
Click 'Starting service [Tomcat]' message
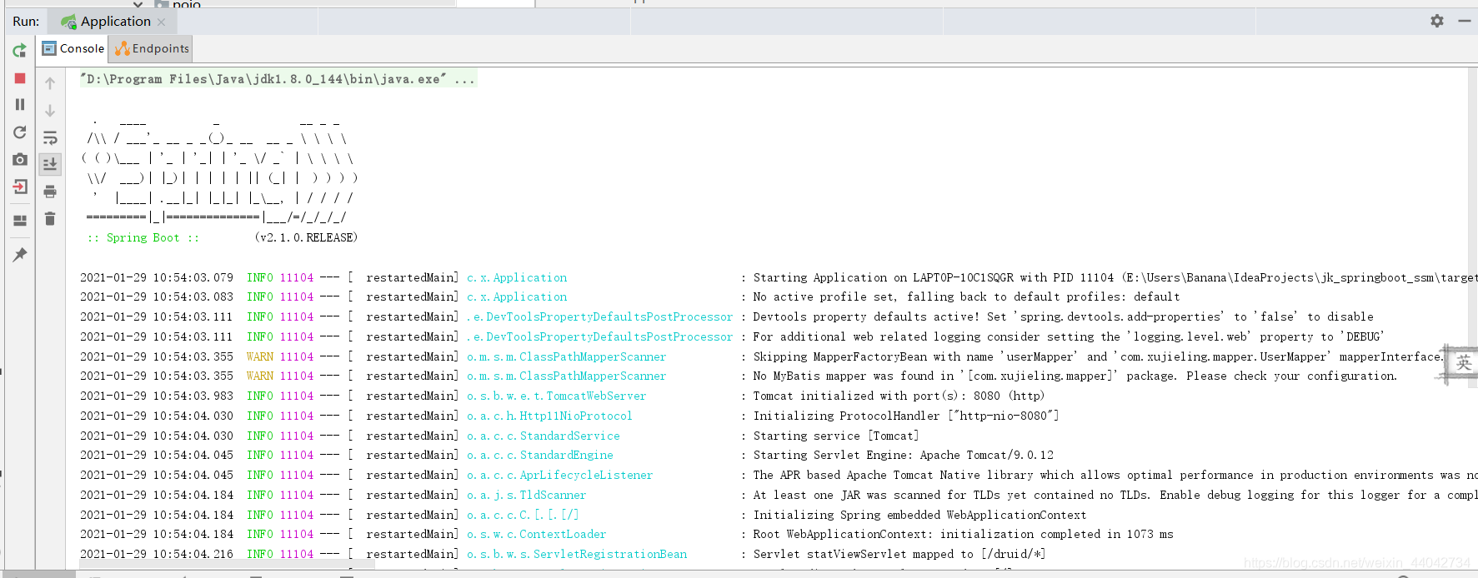836,436
